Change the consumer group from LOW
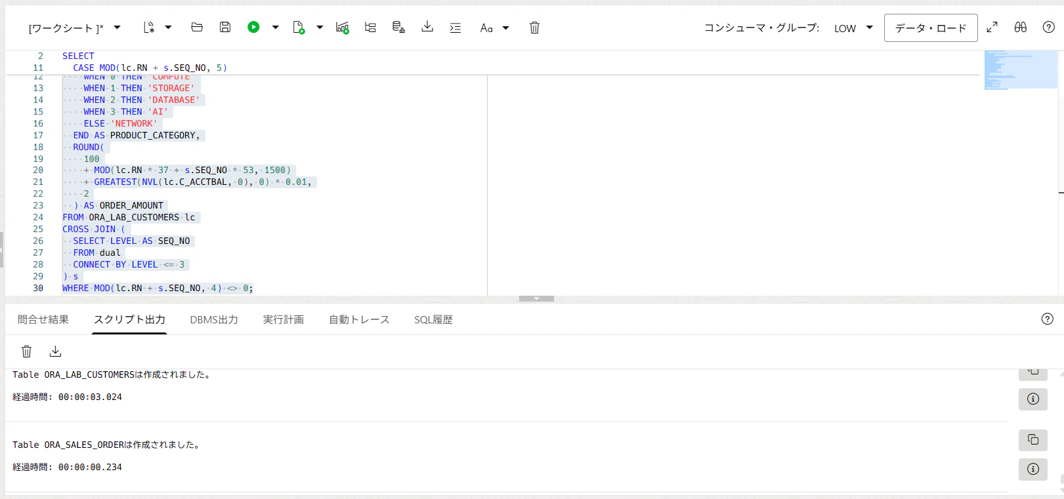 click(853, 28)
